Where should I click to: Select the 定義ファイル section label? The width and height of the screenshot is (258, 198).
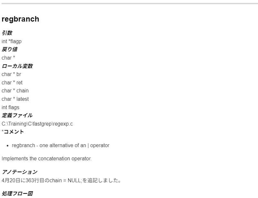point(17,116)
